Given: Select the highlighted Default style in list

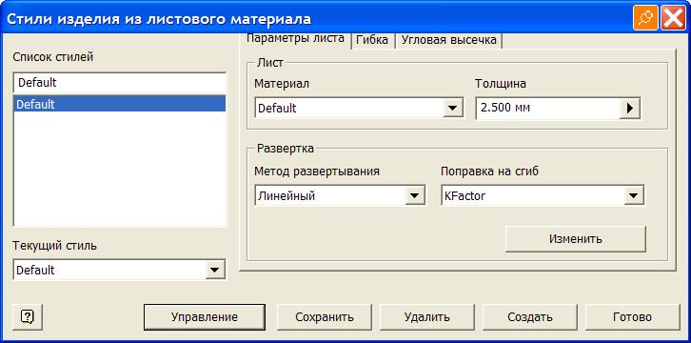Looking at the screenshot, I should pos(119,104).
